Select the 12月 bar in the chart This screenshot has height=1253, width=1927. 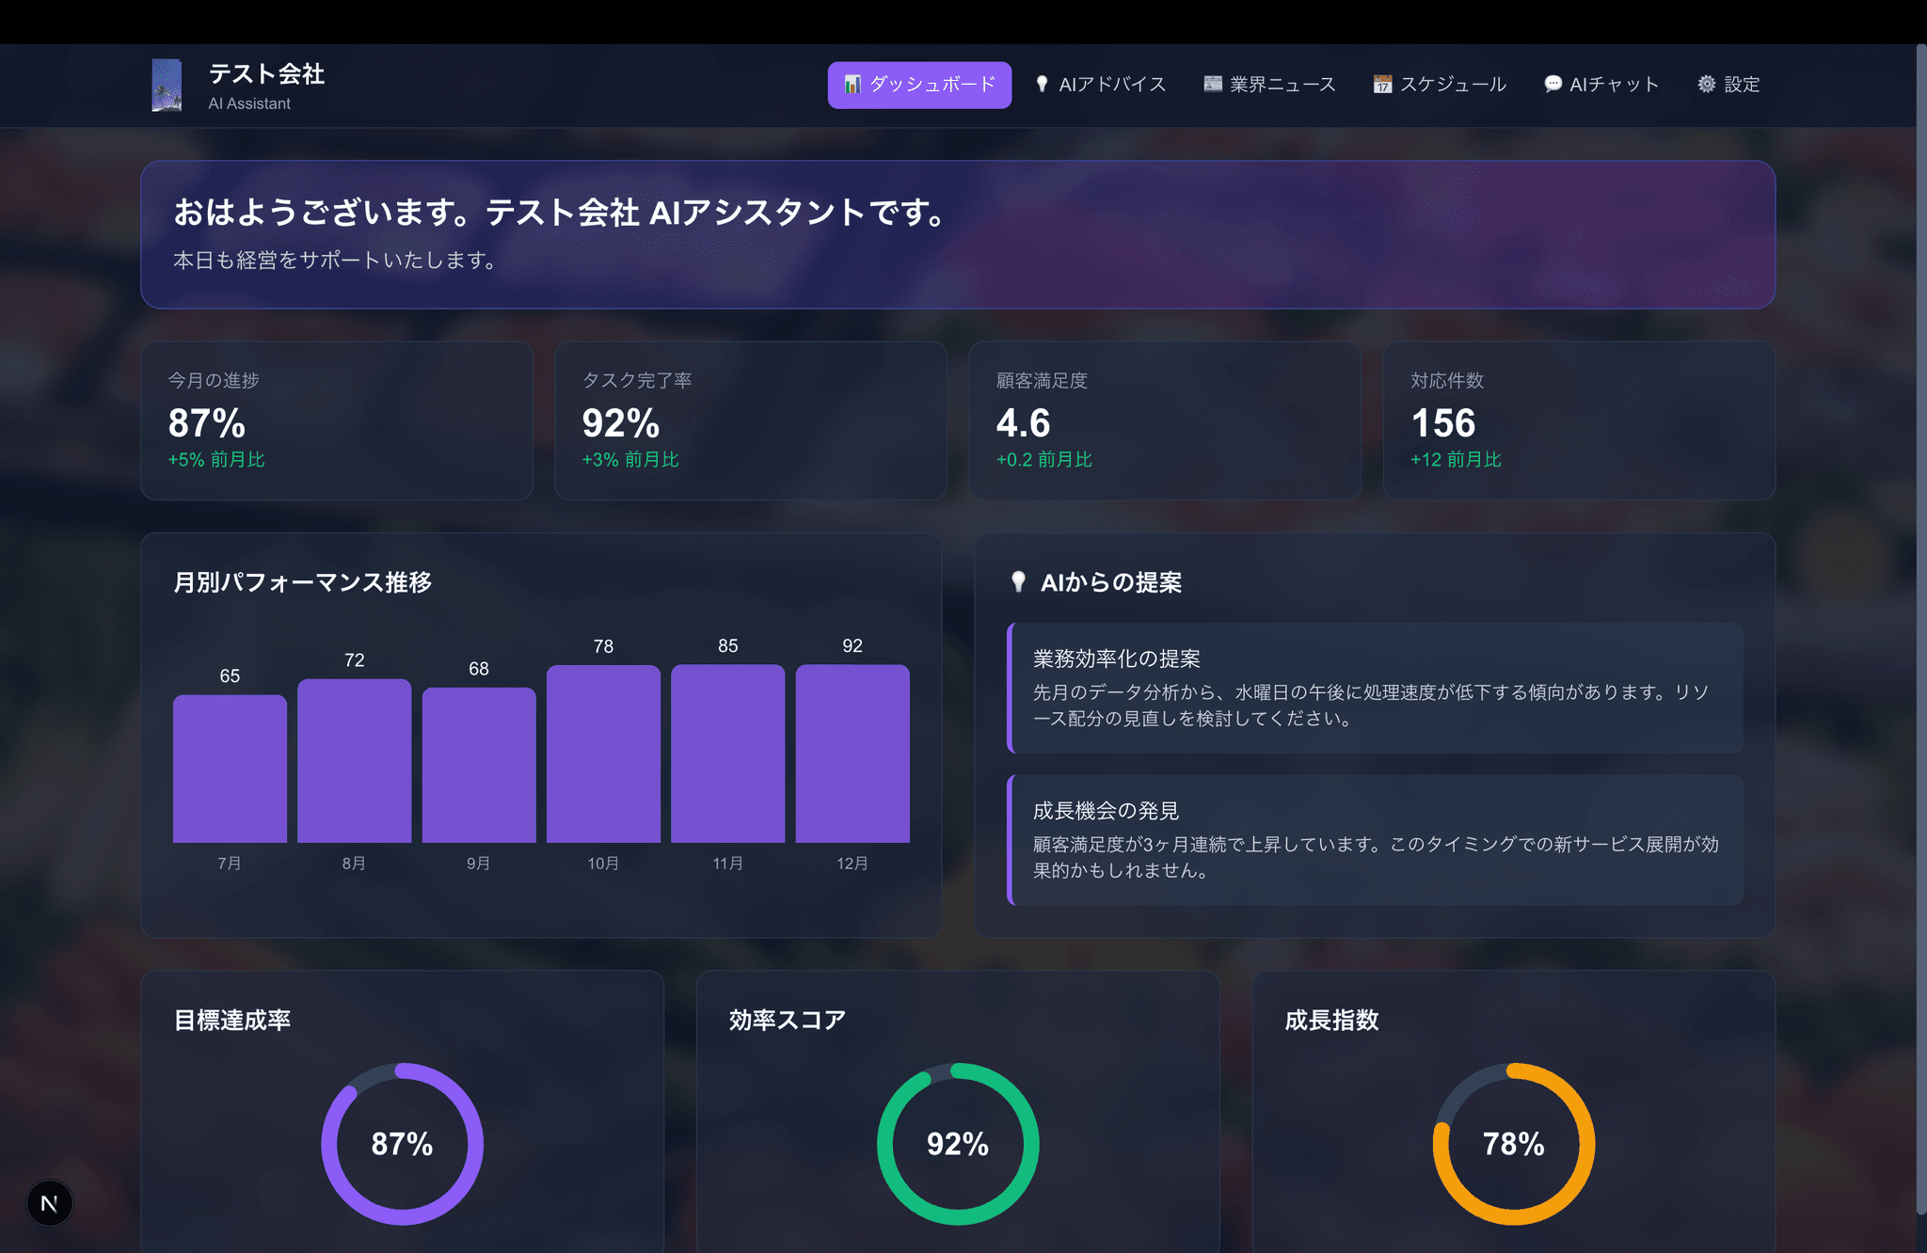852,753
